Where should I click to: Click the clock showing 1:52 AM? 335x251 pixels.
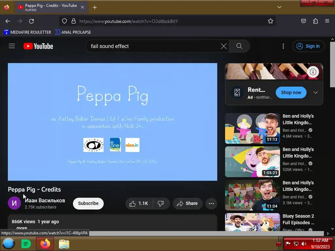tap(320, 243)
